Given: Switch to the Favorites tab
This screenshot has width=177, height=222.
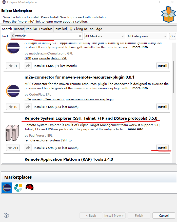Looking at the screenshot, I should pyautogui.click(x=46, y=29).
